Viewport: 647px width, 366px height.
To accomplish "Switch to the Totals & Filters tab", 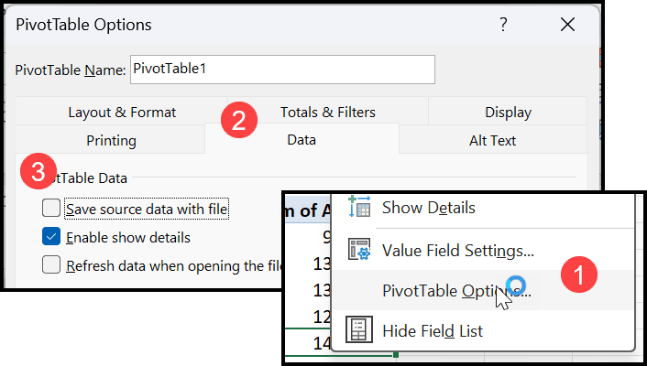I will (x=328, y=113).
